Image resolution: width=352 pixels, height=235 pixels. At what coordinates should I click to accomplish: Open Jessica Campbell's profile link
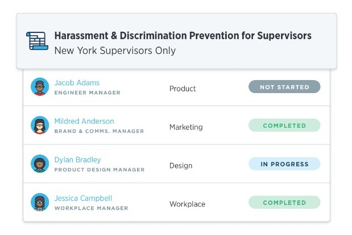point(83,199)
